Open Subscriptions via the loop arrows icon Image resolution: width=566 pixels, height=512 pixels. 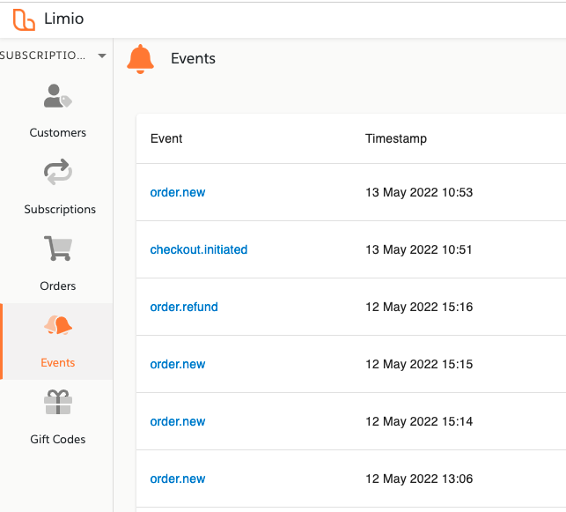(58, 172)
